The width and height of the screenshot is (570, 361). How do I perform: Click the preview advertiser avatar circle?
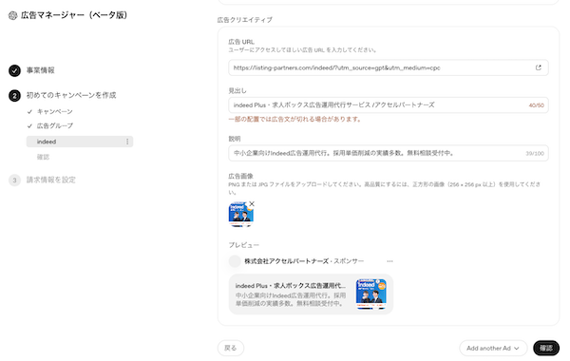[235, 261]
